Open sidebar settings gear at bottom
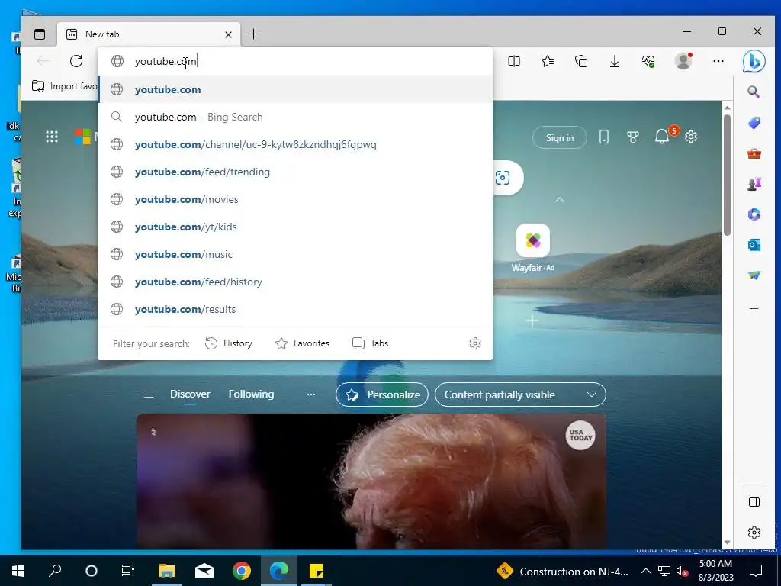 pyautogui.click(x=754, y=532)
